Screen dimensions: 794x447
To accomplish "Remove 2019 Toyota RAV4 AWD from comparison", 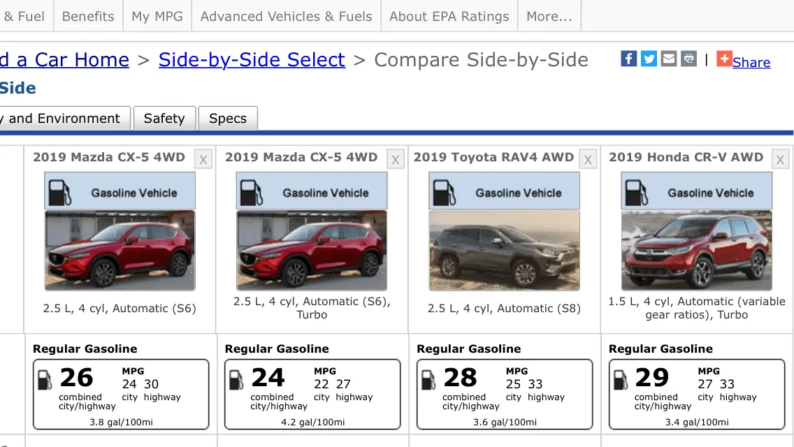I will (588, 159).
